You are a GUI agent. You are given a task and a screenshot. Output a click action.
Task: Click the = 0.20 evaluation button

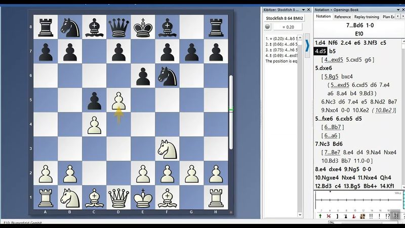(287, 27)
